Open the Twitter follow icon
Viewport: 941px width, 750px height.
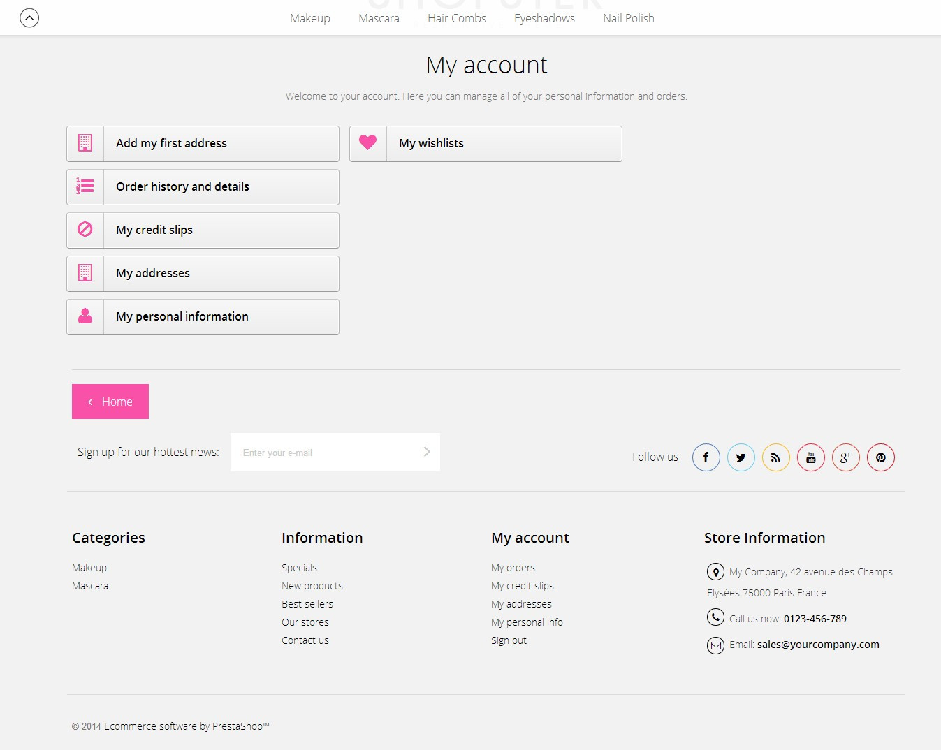tap(741, 457)
